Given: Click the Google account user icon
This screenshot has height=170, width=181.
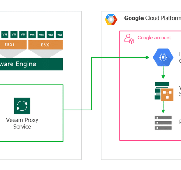Looking at the screenshot, I should point(129,39).
